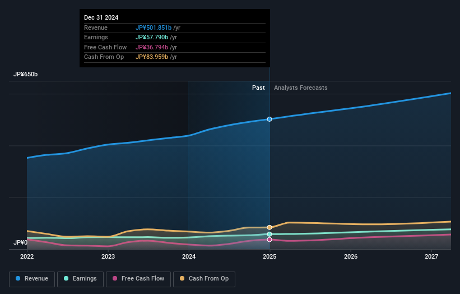Screen dimensions: 460x294
Task: Click the Cash From Op label in tooltip
Action: 104,57
